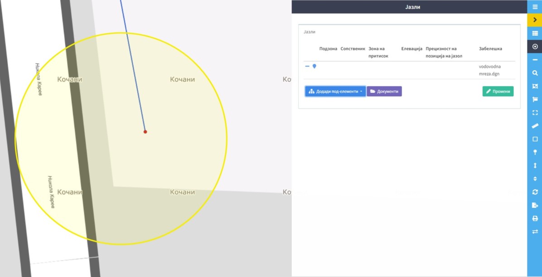Image resolution: width=542 pixels, height=277 pixels.
Task: Collapse panel with yellow chevron arrow
Action: tap(535, 20)
